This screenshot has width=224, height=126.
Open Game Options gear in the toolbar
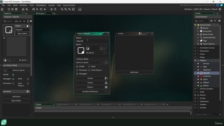[51, 9]
